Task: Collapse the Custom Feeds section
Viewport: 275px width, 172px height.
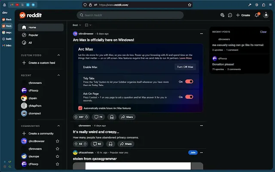Action: (x=58, y=55)
